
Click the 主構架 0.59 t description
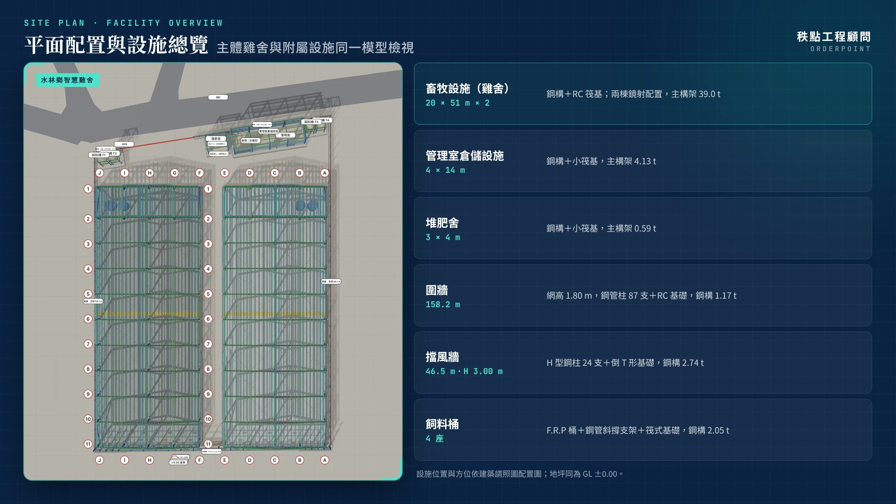coord(601,228)
